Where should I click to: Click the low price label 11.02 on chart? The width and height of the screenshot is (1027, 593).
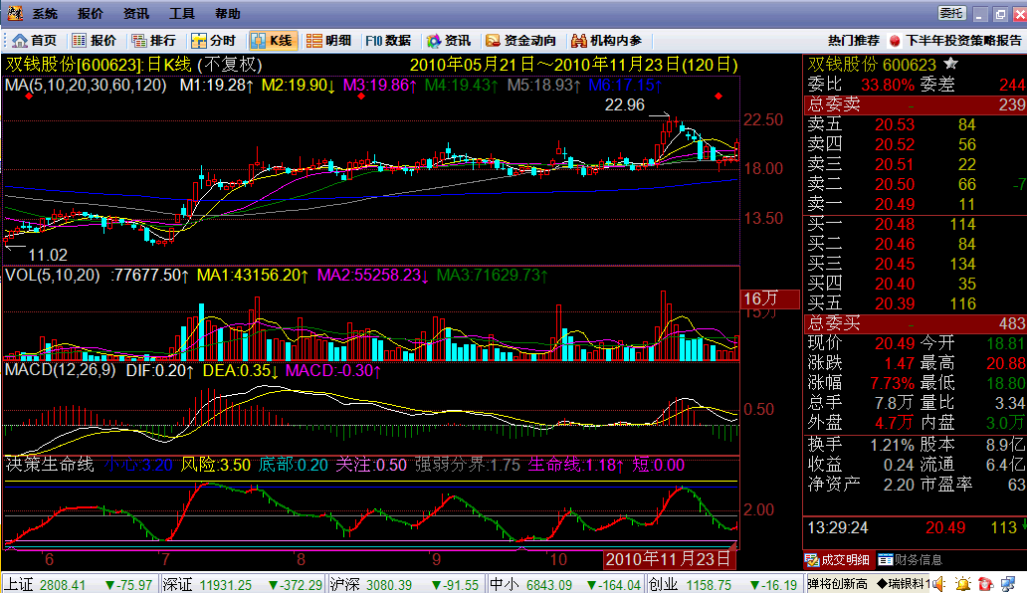[x=48, y=255]
